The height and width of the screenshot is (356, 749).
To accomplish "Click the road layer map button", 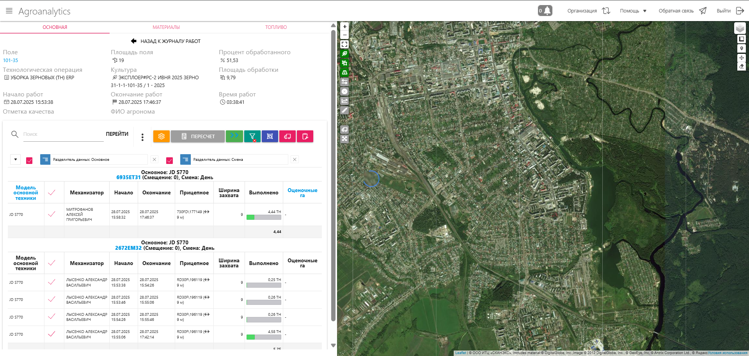I will click(x=344, y=73).
